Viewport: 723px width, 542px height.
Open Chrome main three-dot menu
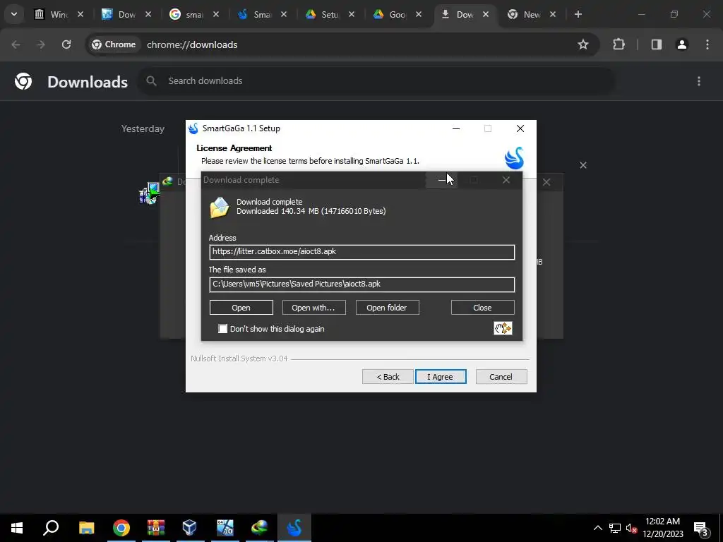point(707,44)
